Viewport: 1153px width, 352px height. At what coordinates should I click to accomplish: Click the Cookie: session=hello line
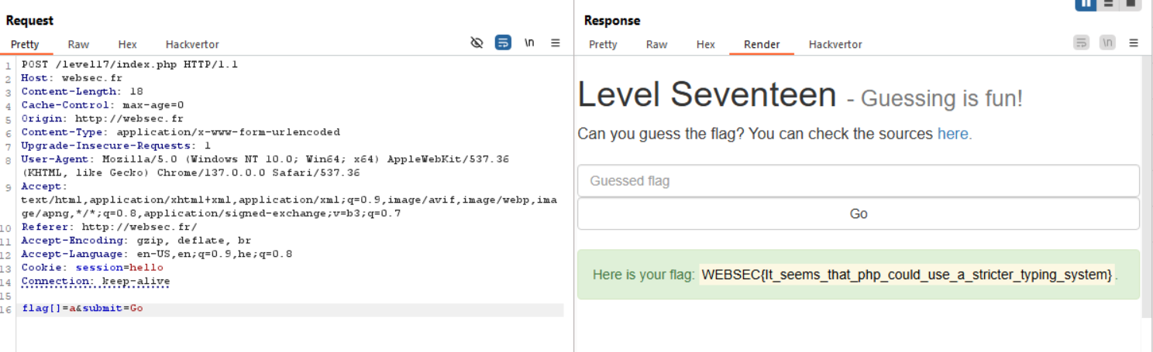pos(92,268)
